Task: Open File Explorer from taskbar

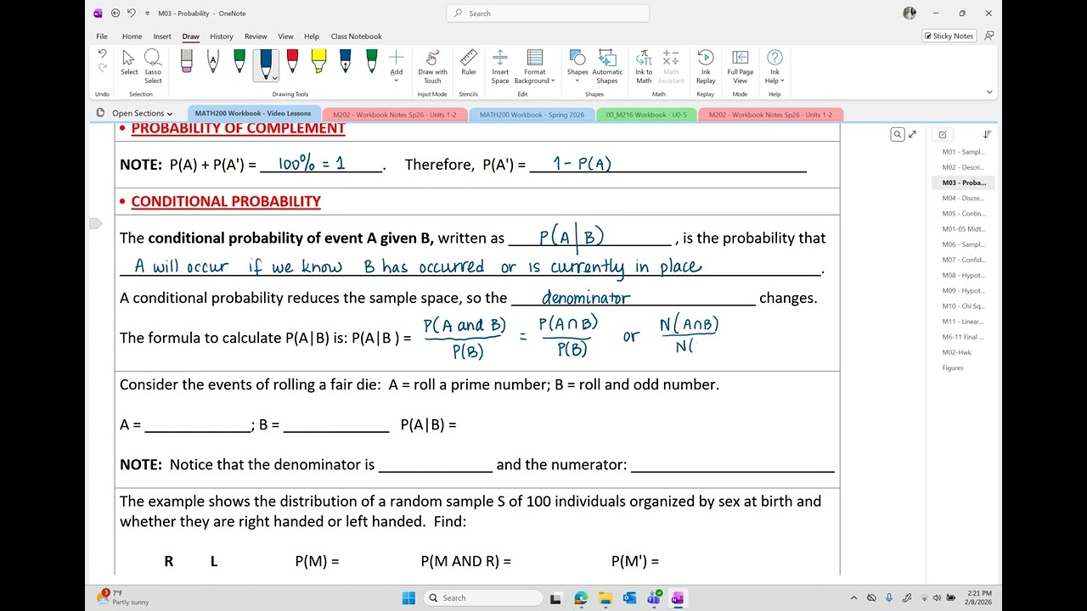Action: pyautogui.click(x=605, y=597)
